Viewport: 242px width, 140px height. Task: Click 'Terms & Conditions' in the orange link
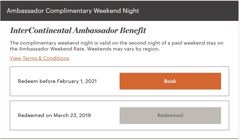click(46, 58)
